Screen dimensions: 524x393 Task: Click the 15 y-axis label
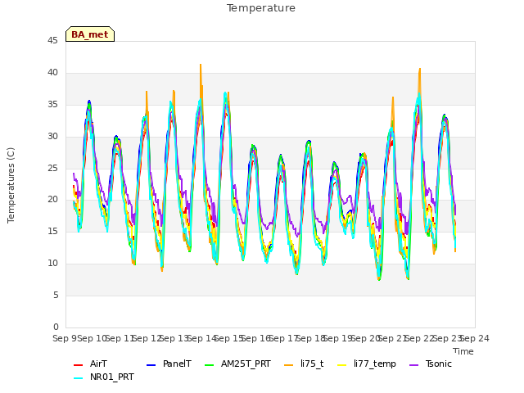coord(52,231)
